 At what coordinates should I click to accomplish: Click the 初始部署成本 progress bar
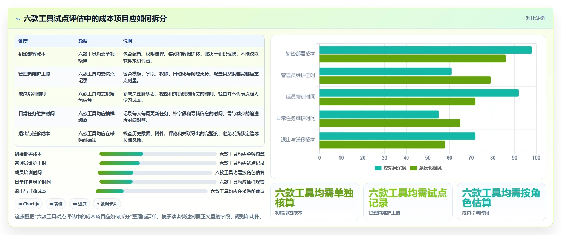158,154
